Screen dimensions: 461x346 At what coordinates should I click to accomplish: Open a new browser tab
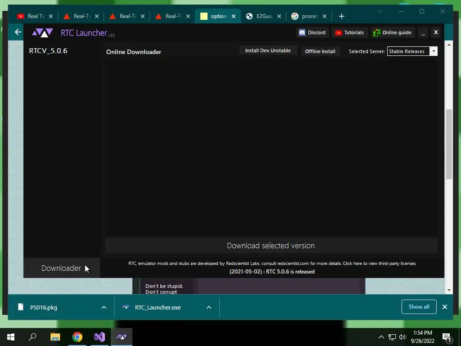[x=341, y=16]
